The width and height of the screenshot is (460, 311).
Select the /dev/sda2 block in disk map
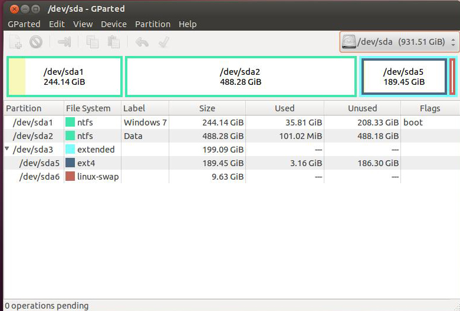click(241, 77)
